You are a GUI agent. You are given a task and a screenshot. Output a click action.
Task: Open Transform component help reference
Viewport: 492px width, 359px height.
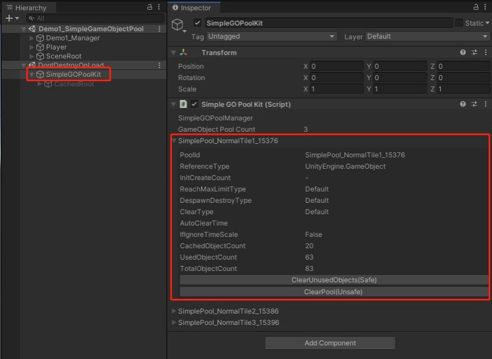tap(463, 52)
